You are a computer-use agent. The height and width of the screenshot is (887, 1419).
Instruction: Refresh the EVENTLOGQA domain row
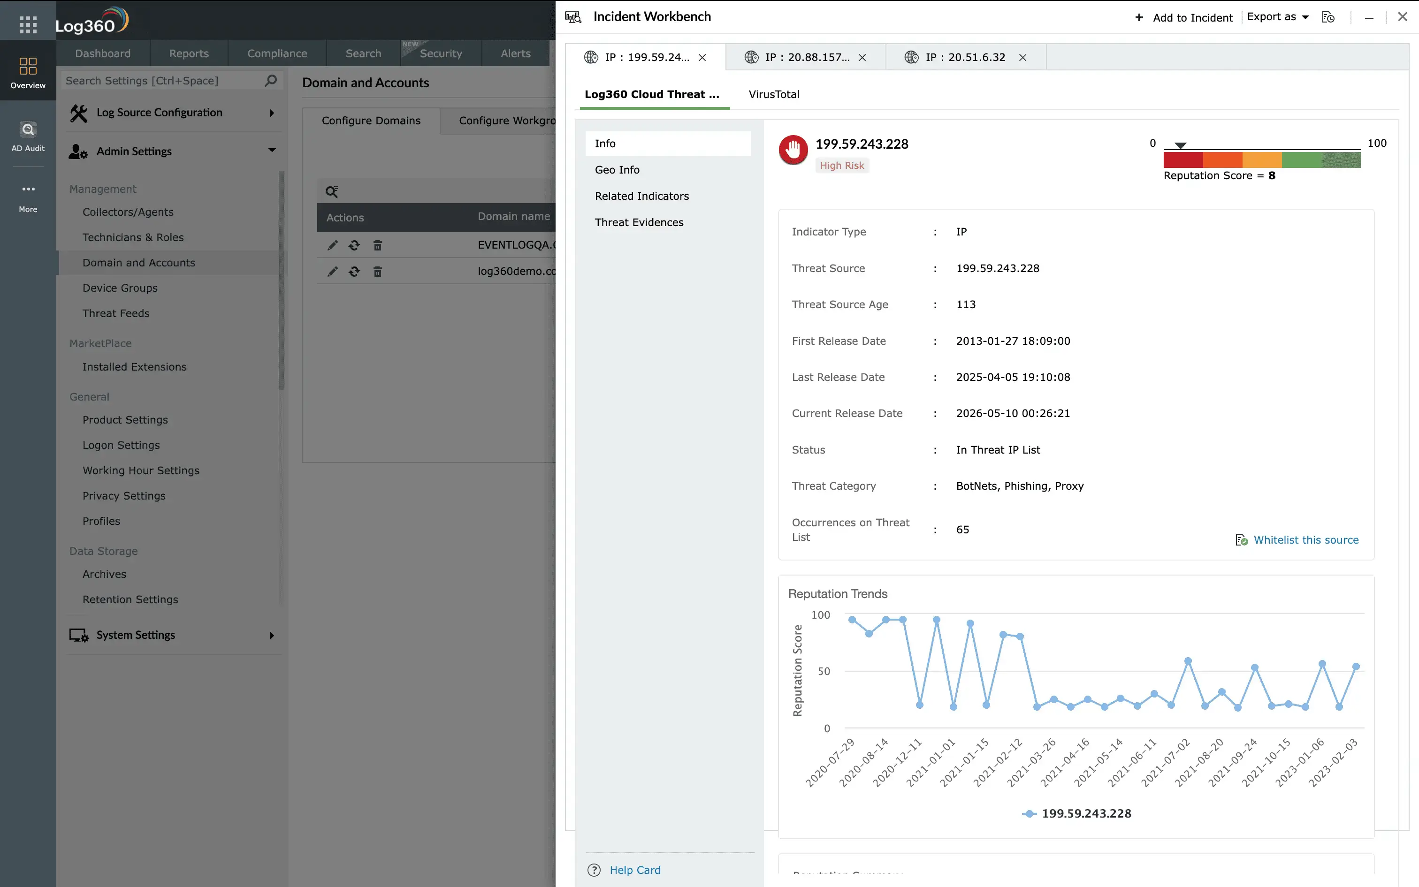[x=354, y=245]
